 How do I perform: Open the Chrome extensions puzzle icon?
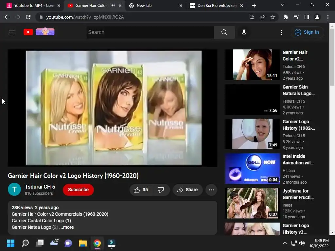click(286, 17)
